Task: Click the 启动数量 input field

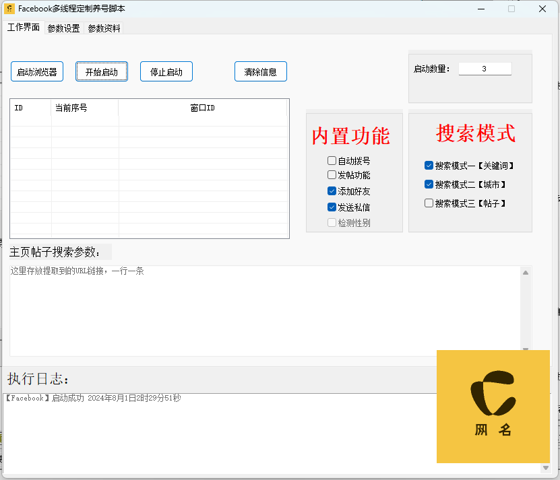Action: pos(485,69)
